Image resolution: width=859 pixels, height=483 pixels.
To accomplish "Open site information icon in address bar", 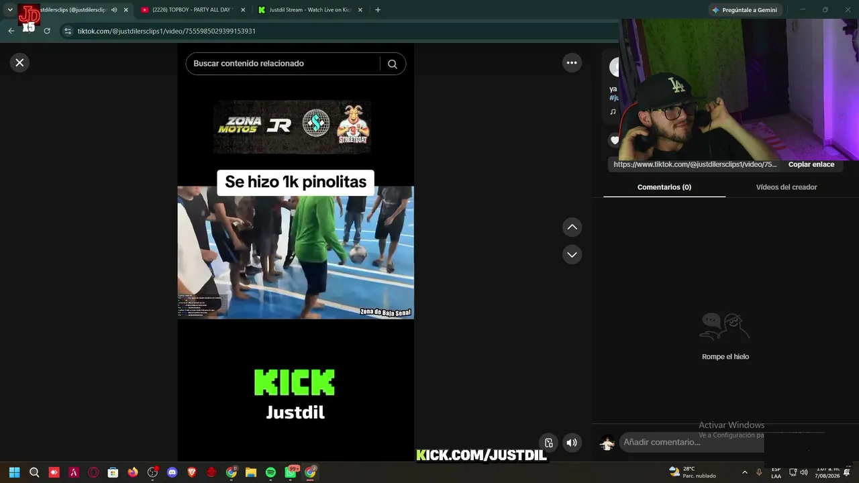I will pos(67,31).
